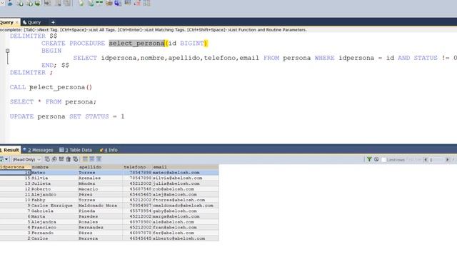Image resolution: width=457 pixels, height=257 pixels.
Task: Open the Result tab
Action: 9,150
